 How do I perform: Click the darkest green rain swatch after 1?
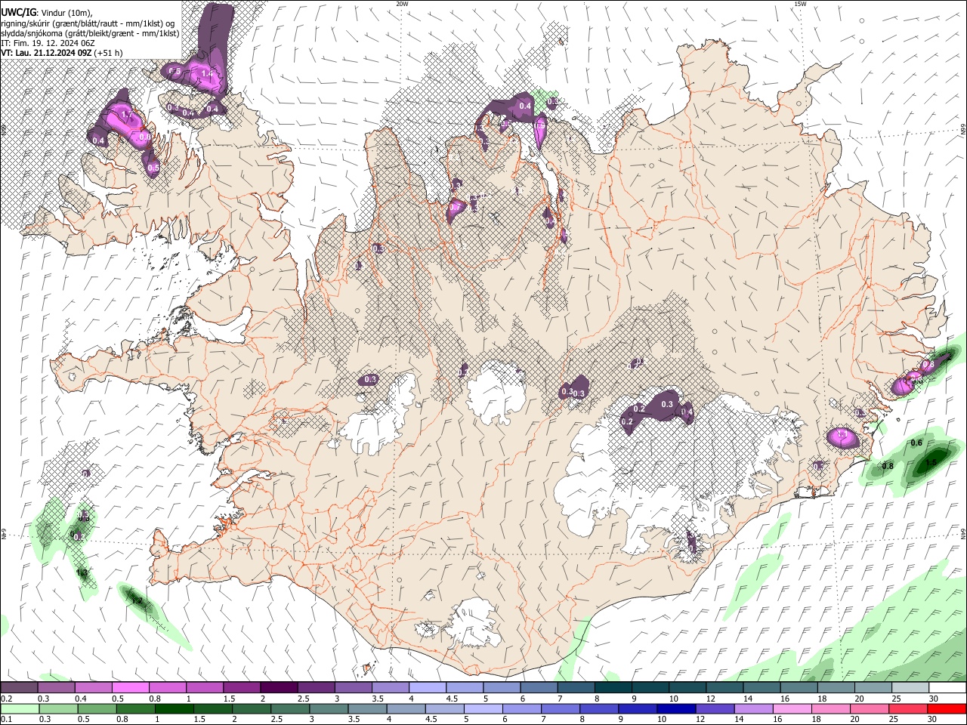175,709
